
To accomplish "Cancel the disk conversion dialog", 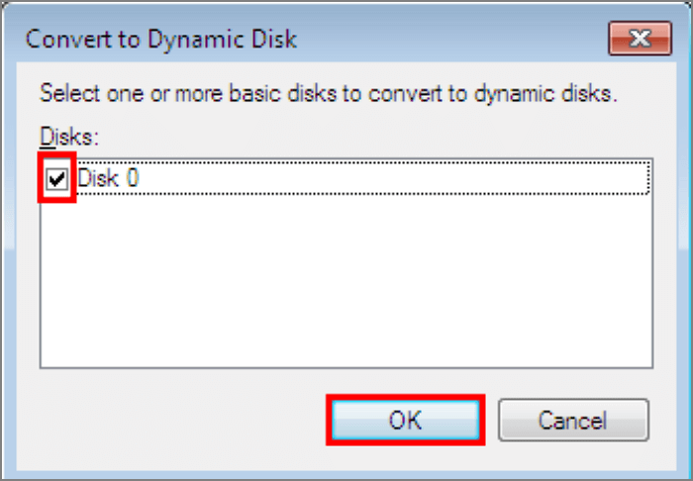I will 573,420.
